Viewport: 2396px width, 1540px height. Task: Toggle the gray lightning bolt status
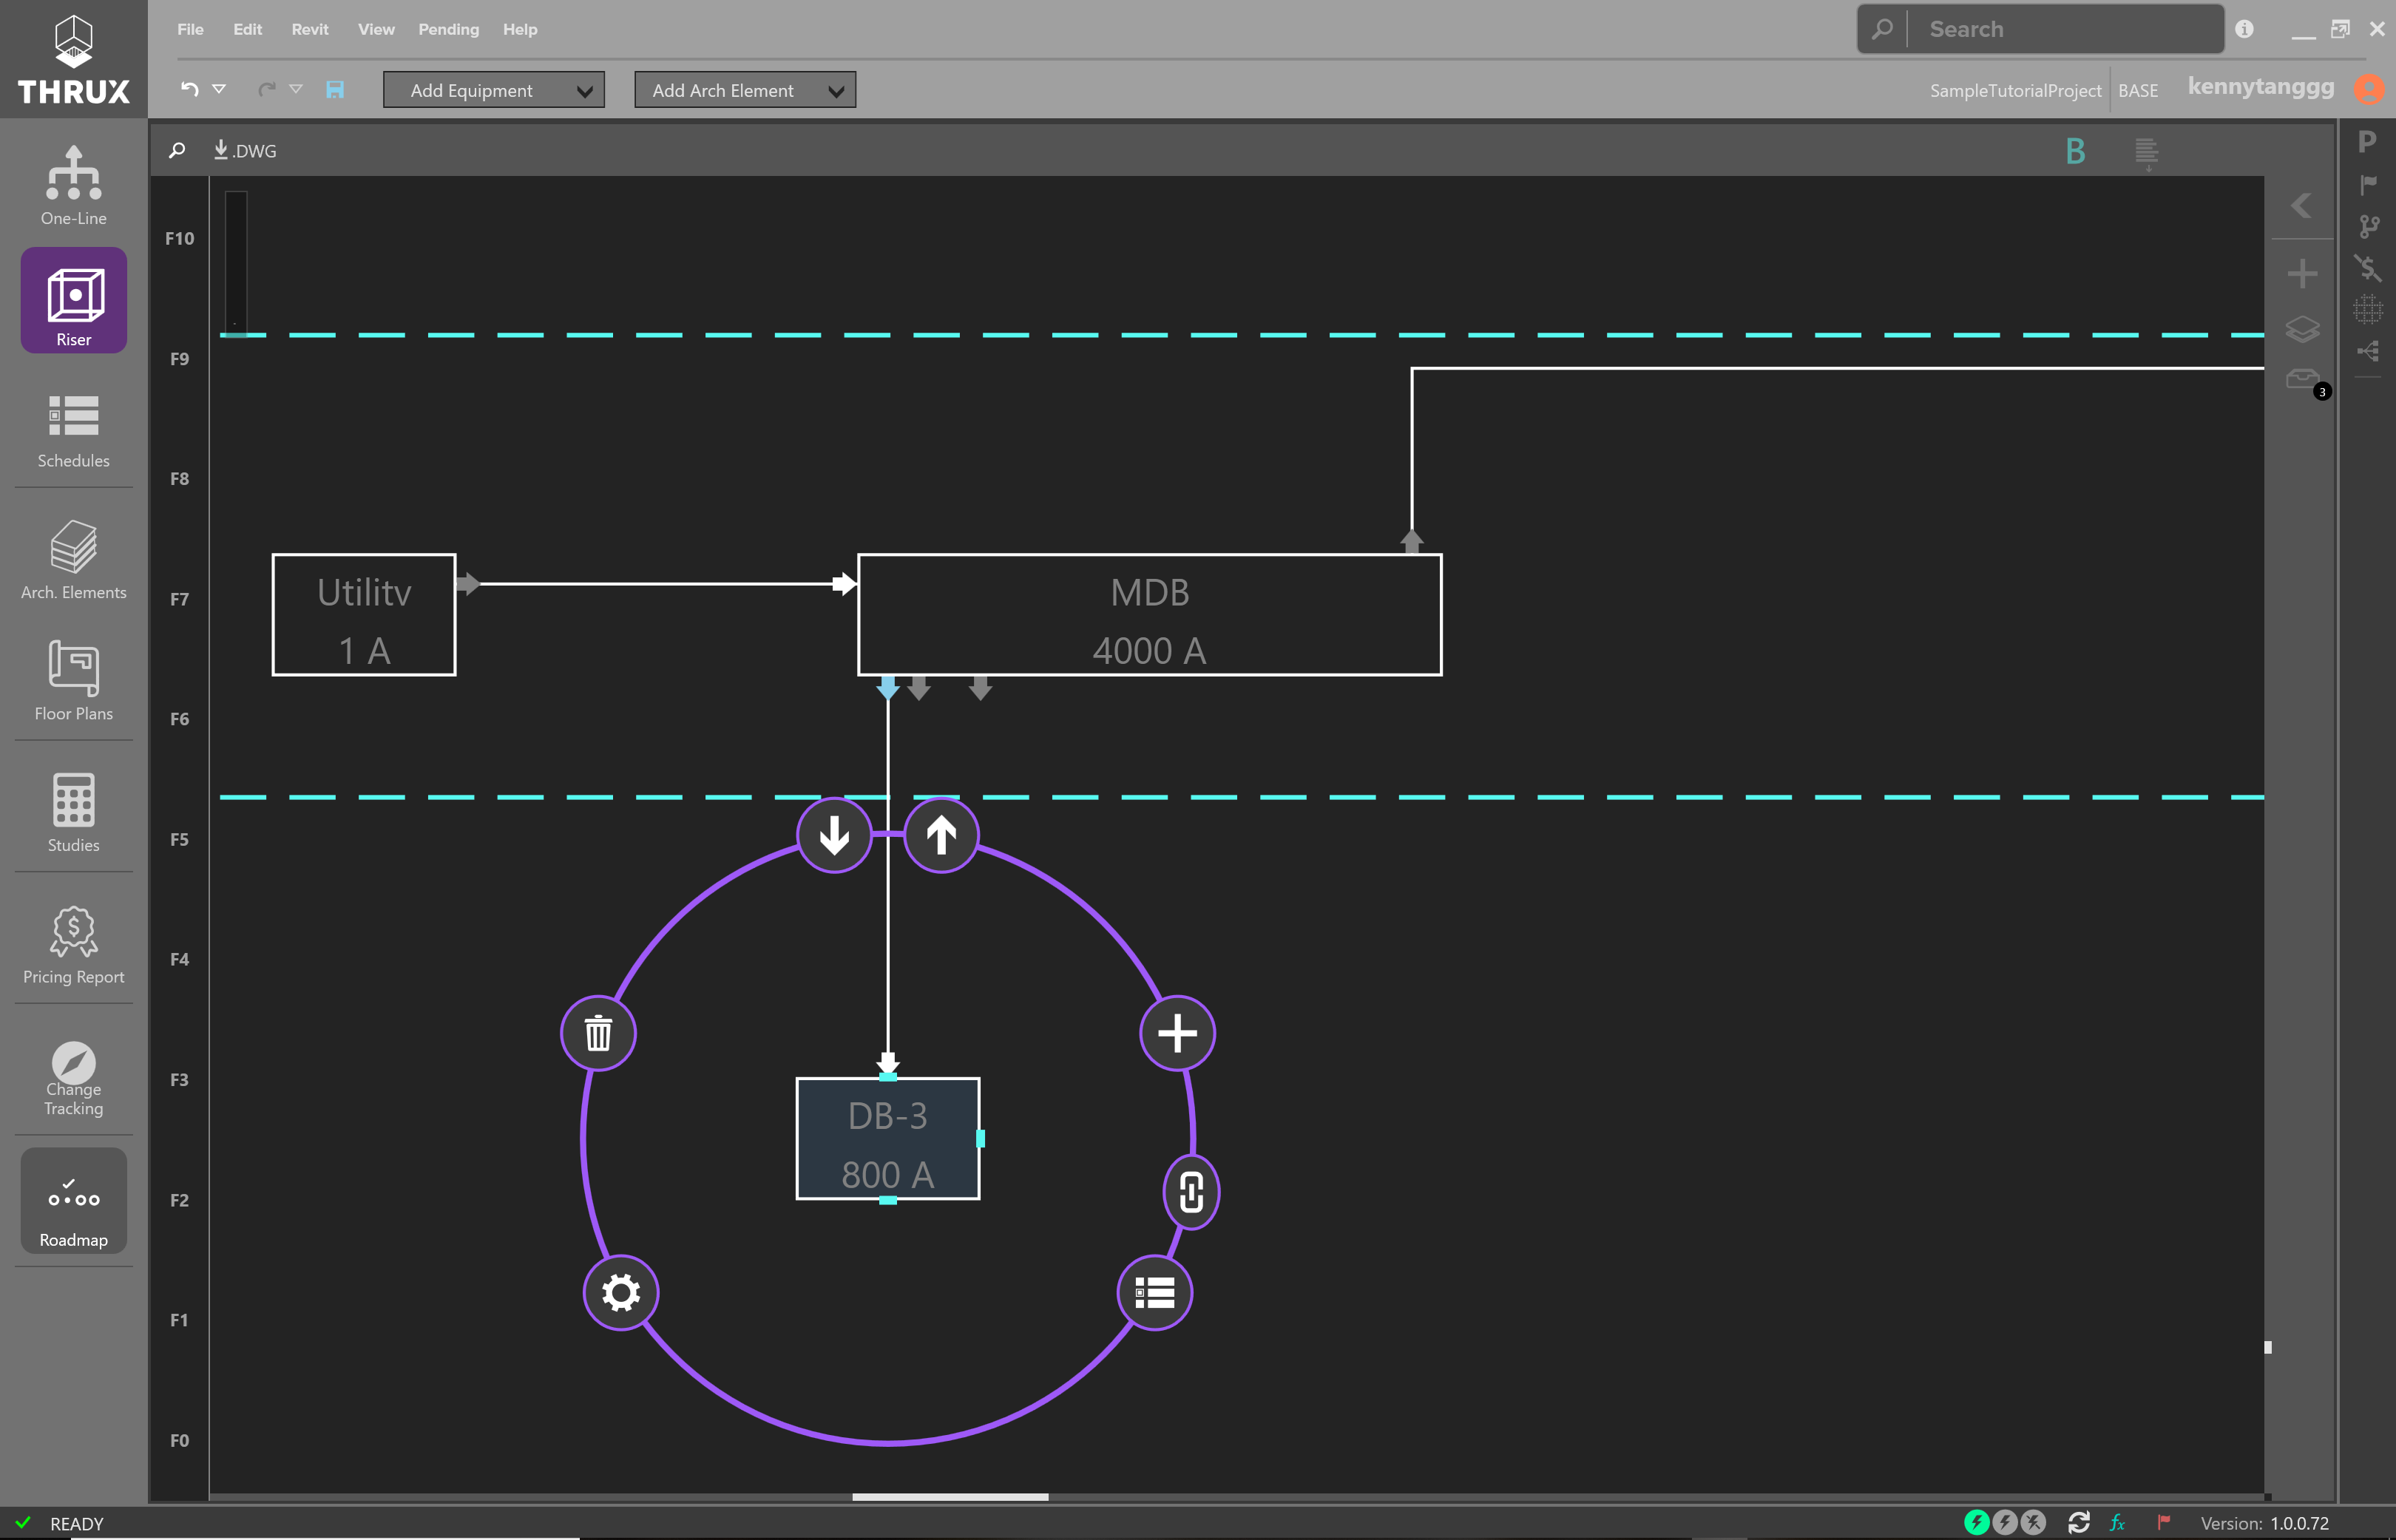point(2004,1522)
